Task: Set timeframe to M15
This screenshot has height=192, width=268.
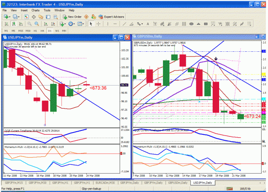Action: click(21, 31)
